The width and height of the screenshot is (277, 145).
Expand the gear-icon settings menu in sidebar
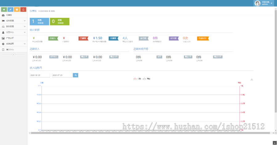[14, 44]
